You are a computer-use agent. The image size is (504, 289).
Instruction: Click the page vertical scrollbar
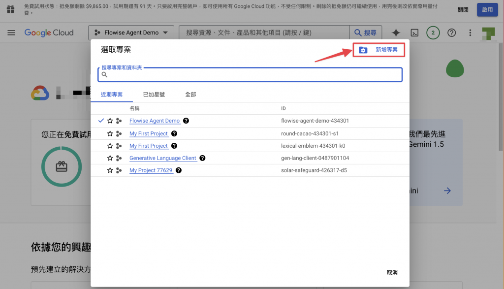click(501, 96)
